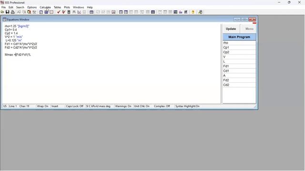This screenshot has width=305, height=171.
Task: Click SI C kPa kJ mass deg unit setting
Action: (98, 106)
